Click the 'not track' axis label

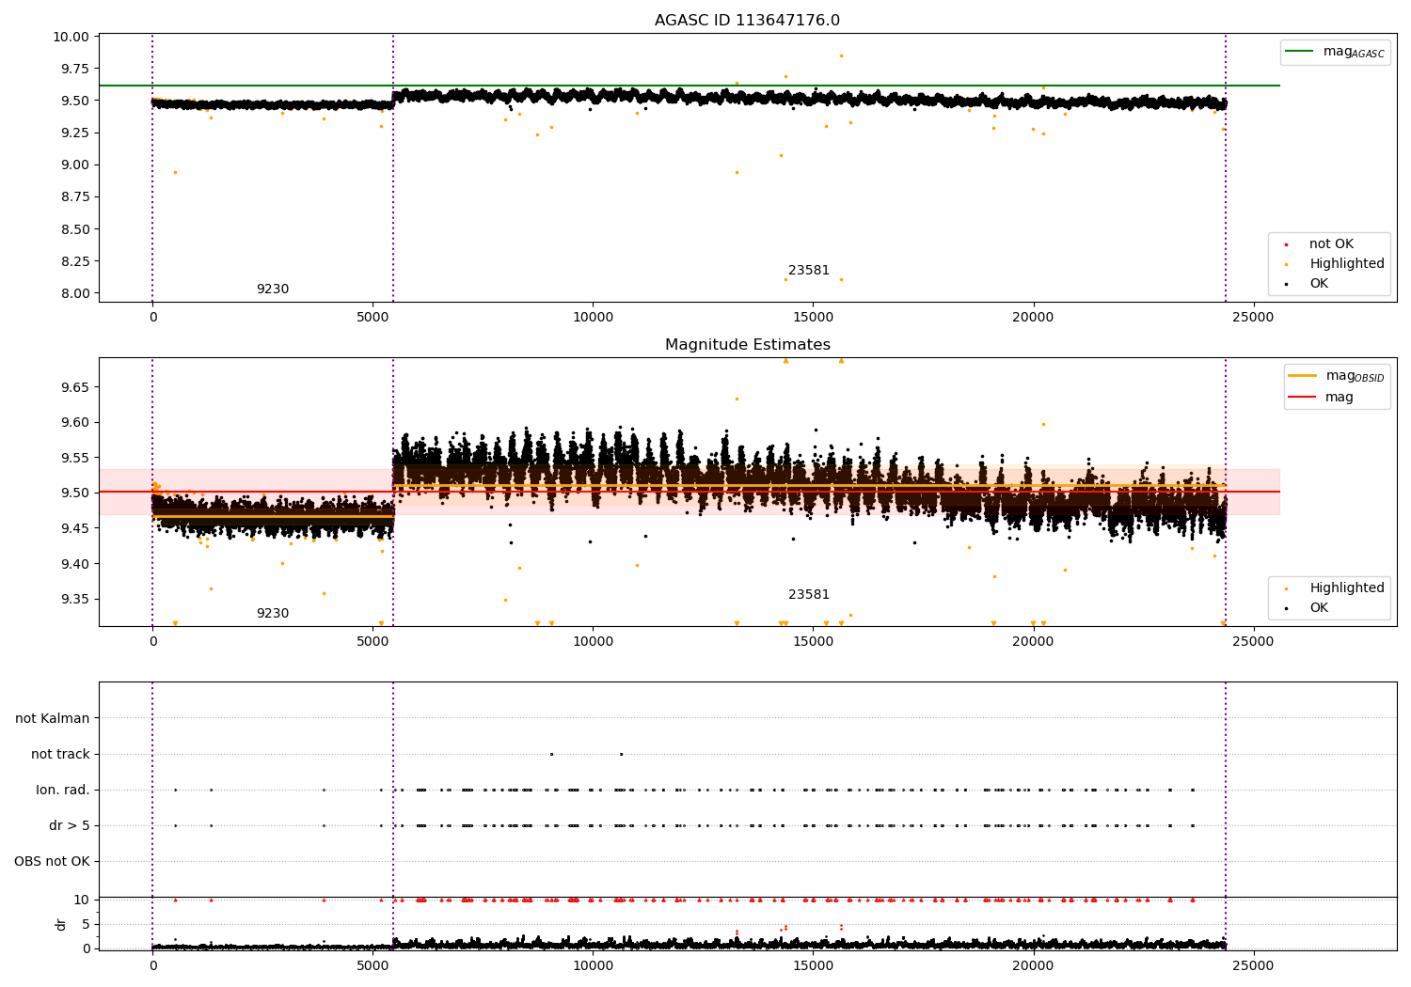(x=60, y=755)
